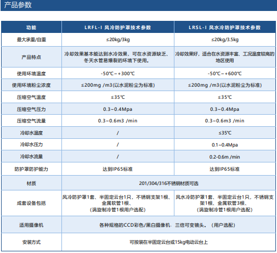Select the 使用环境粉尘浓度 row label
Image resolution: width=277 pixels, height=253 pixels.
coord(31,85)
